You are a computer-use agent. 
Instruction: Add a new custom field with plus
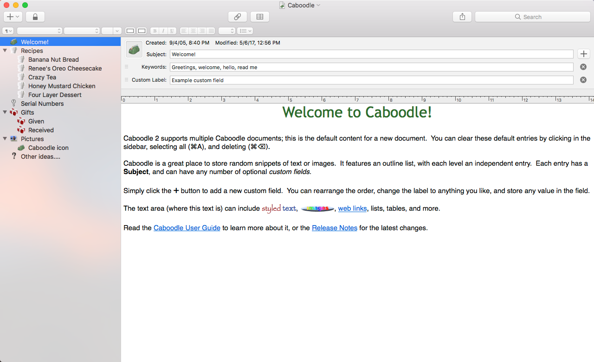584,54
